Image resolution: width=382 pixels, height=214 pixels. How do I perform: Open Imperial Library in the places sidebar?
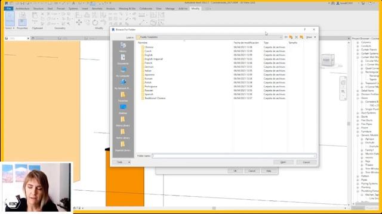click(123, 146)
